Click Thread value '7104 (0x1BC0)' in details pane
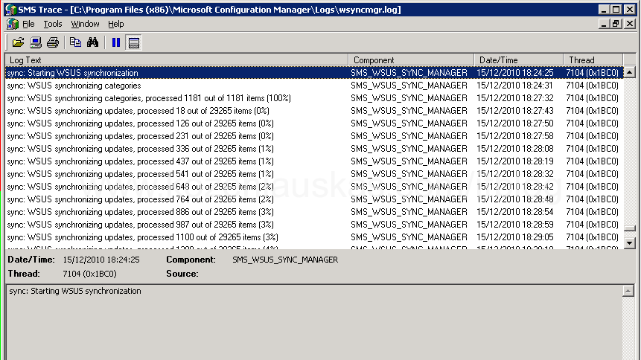The width and height of the screenshot is (641, 360). 89,274
